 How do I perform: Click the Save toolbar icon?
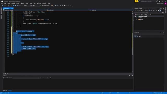pyautogui.click(x=13, y=6)
